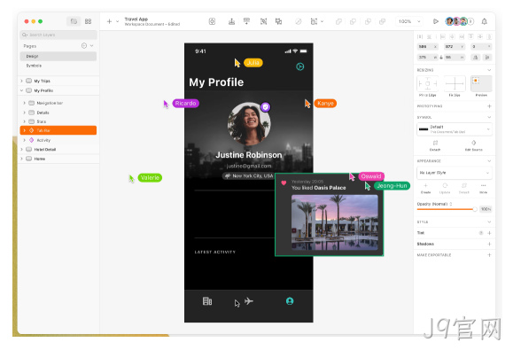Click the teal profile icon in tab bar
513x350 pixels.
point(290,301)
